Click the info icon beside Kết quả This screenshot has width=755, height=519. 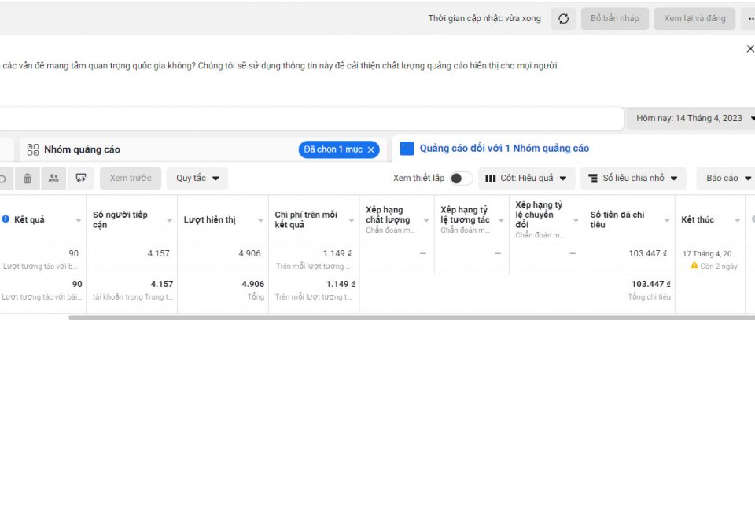pos(6,219)
